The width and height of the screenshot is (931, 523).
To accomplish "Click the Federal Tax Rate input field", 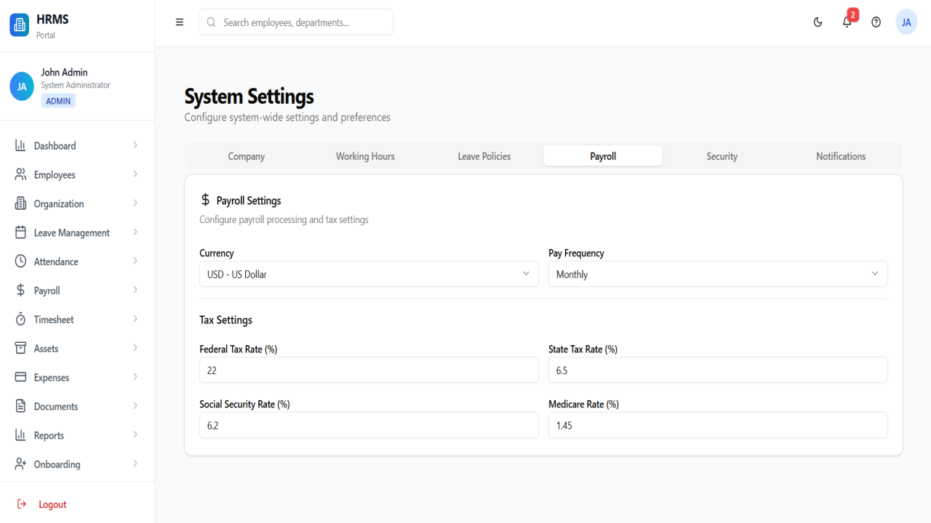I will (x=369, y=370).
